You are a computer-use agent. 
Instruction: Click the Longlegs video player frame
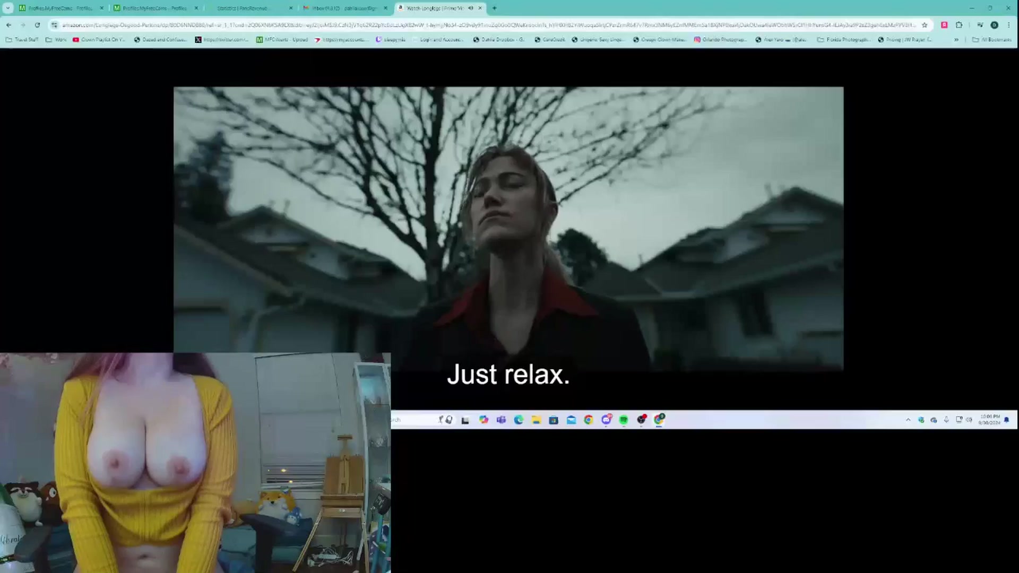508,228
